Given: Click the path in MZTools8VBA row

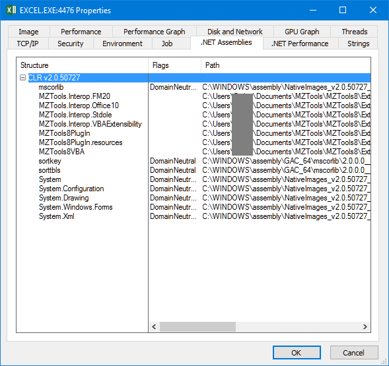Looking at the screenshot, I should 286,152.
